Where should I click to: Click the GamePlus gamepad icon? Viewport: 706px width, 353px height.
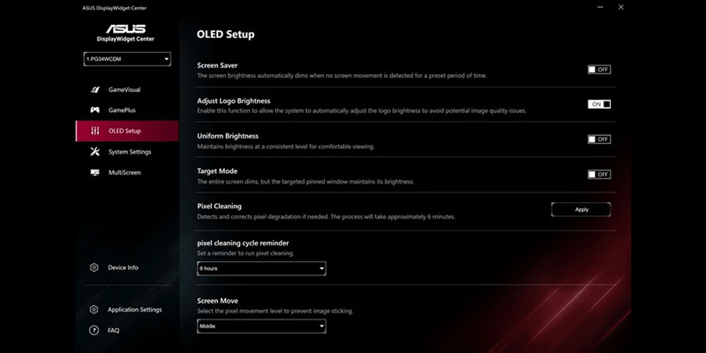coord(94,110)
